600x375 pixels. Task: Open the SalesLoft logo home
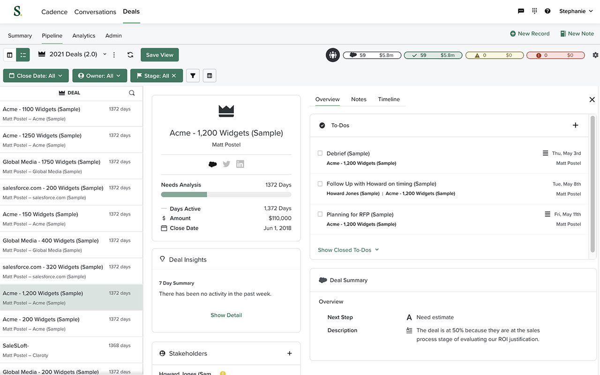click(18, 11)
